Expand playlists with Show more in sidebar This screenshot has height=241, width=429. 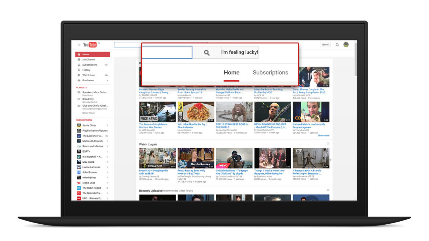point(88,113)
